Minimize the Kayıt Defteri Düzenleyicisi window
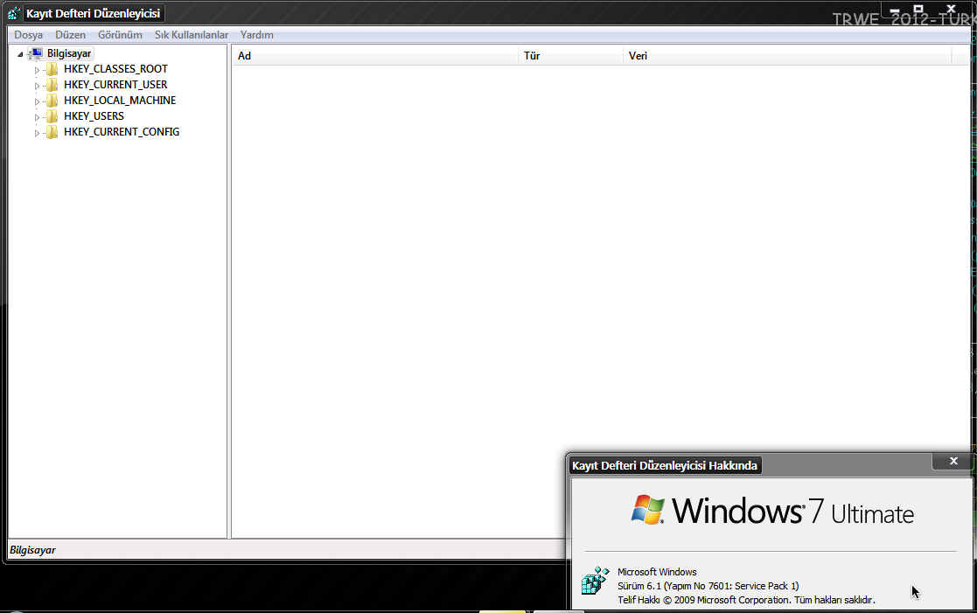The image size is (977, 613). (x=895, y=10)
